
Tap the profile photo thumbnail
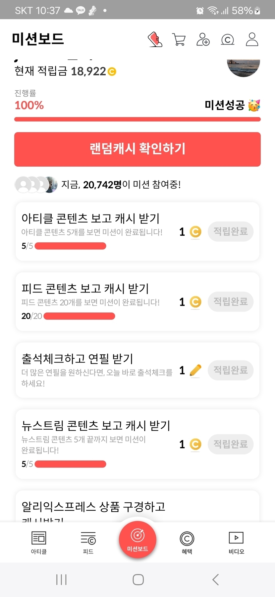(x=244, y=67)
